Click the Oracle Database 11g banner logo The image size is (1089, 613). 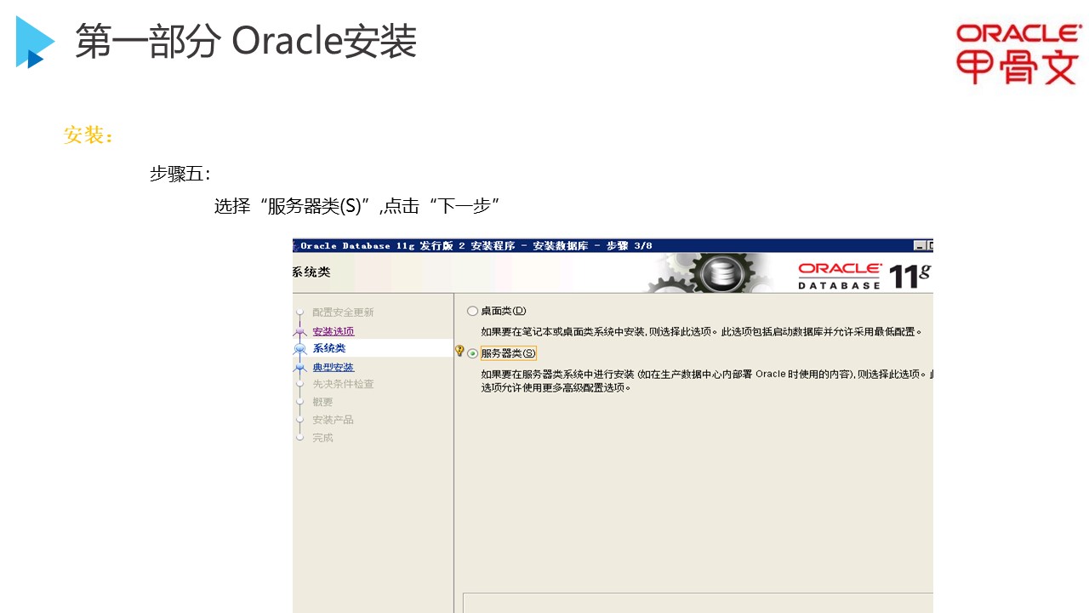pyautogui.click(x=864, y=275)
